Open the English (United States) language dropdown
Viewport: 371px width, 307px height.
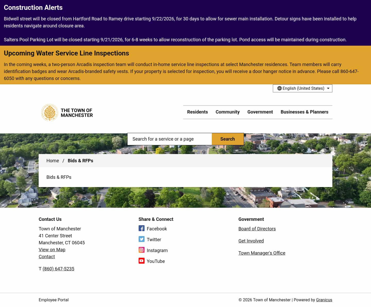coord(302,88)
